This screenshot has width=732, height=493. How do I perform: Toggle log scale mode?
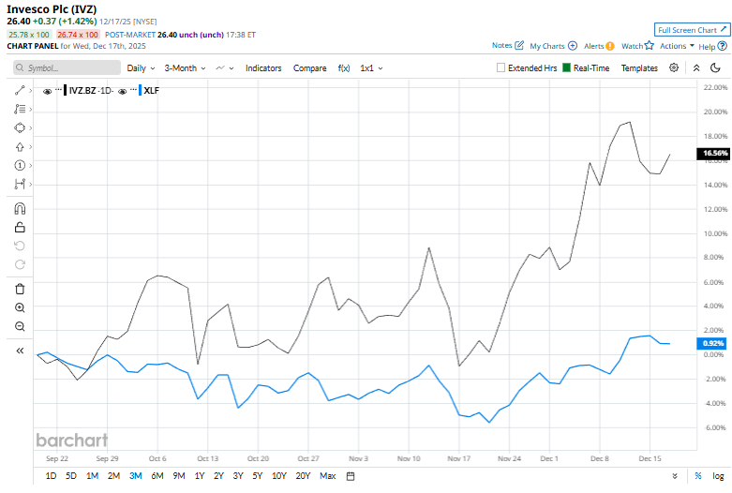tap(718, 476)
